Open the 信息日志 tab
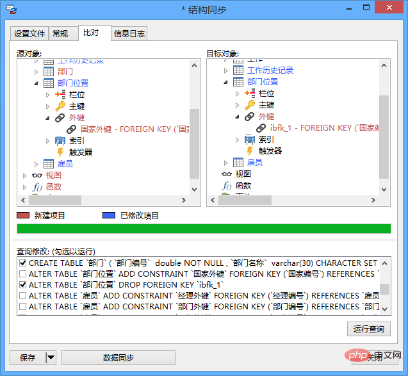 (x=129, y=33)
